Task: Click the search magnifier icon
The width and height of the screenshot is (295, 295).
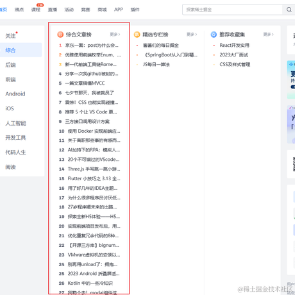Action: [x=289, y=10]
